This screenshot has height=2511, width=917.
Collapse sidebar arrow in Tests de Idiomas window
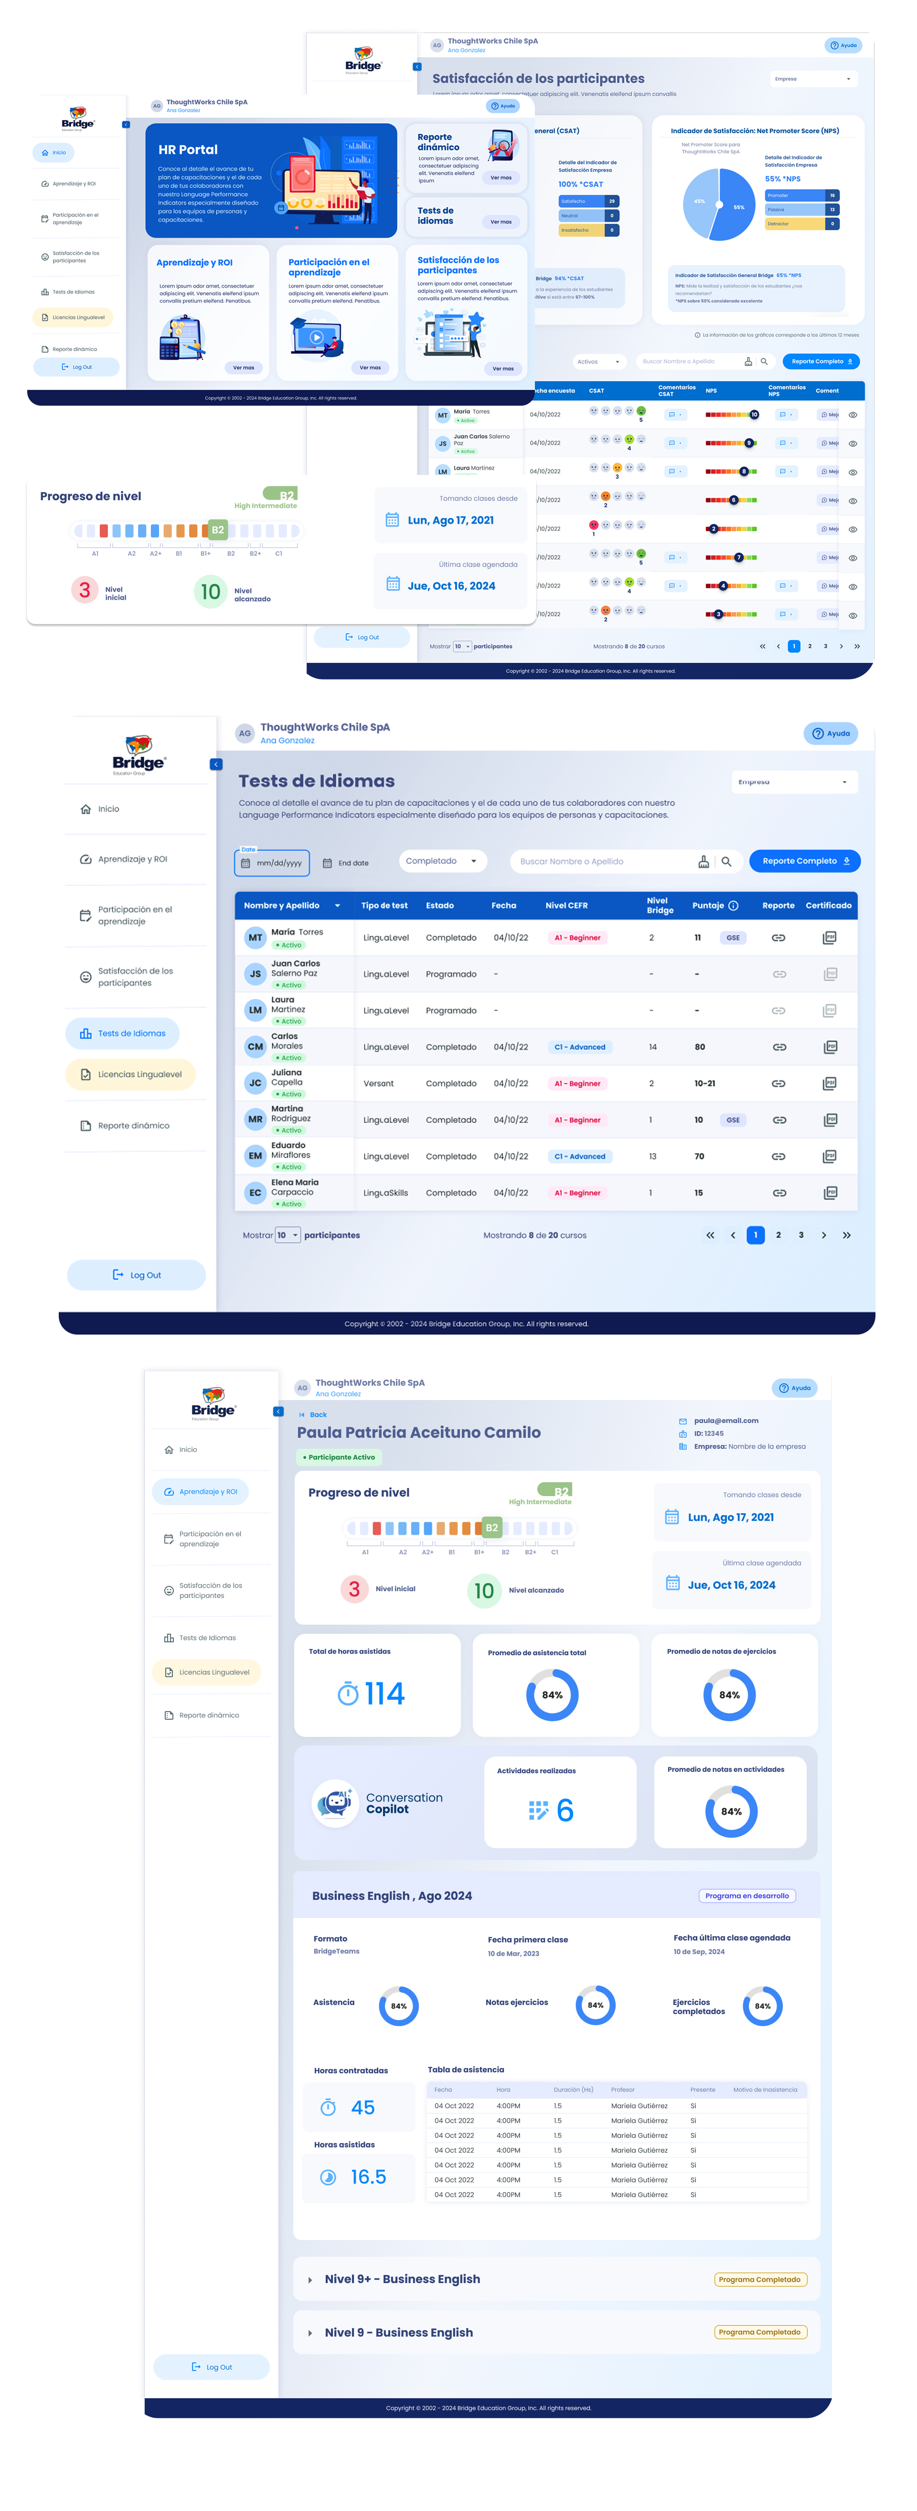pyautogui.click(x=216, y=764)
